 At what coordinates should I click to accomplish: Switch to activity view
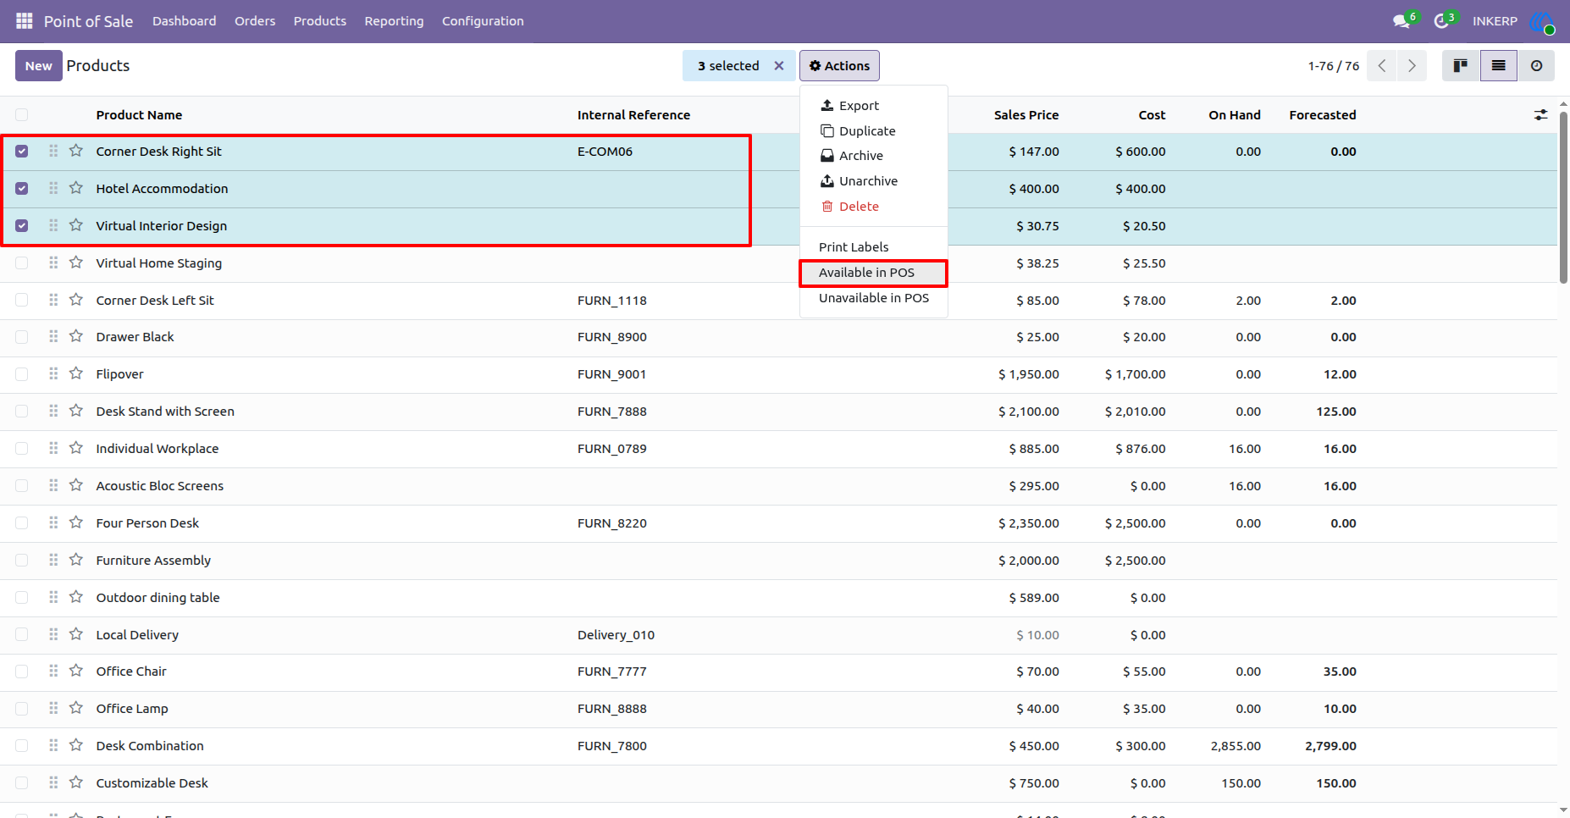coord(1536,65)
